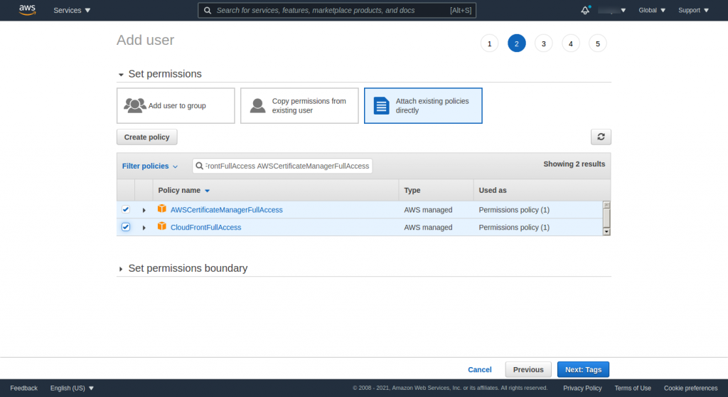Go to wizard step 1
Image resolution: width=728 pixels, height=397 pixels.
point(489,43)
